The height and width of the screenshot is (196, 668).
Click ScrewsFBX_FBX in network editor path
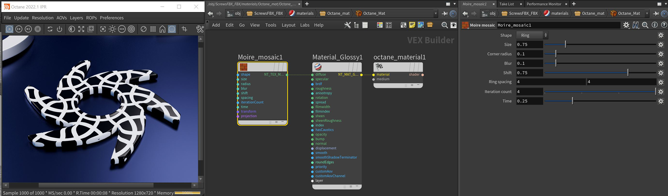pyautogui.click(x=265, y=13)
